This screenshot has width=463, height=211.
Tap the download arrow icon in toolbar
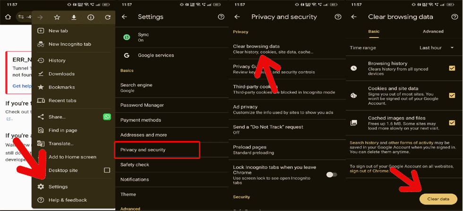(74, 17)
